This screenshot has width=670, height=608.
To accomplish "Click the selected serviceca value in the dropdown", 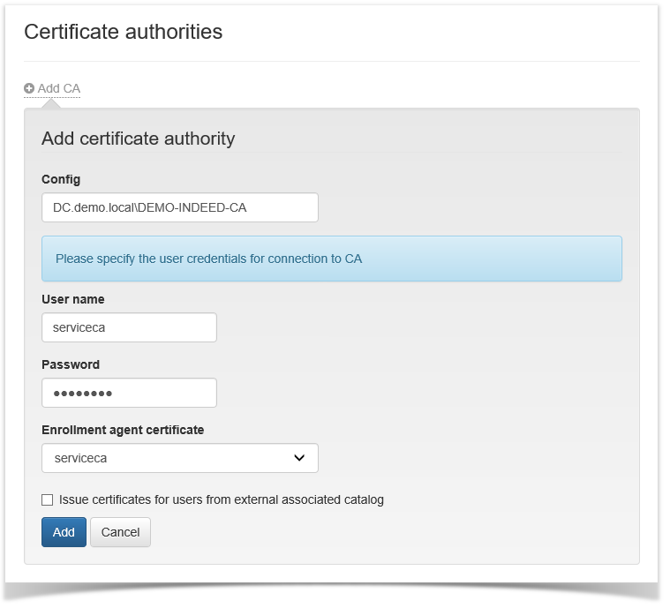I will pos(80,458).
